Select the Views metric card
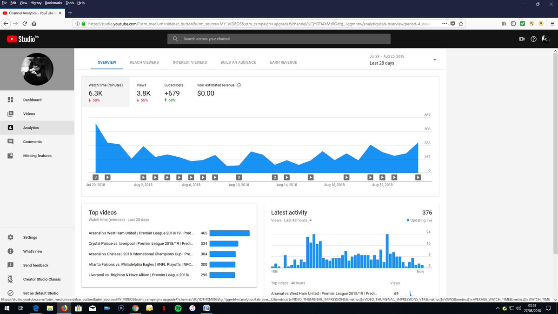 (x=144, y=92)
